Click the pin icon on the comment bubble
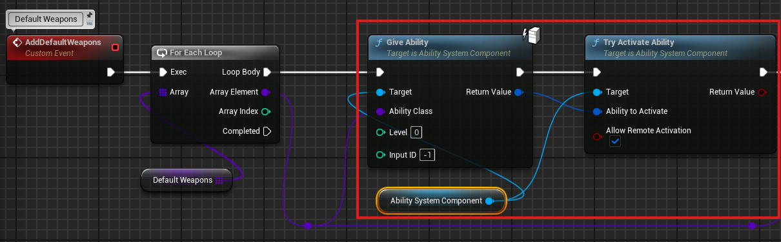The image size is (781, 242). pyautogui.click(x=90, y=14)
